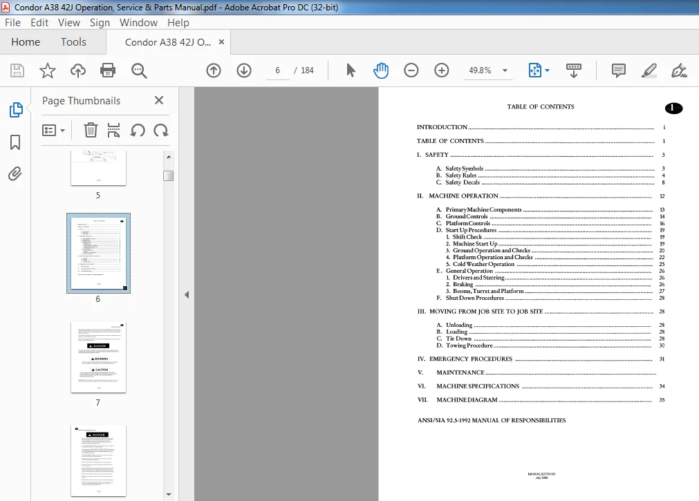This screenshot has width=699, height=501.
Task: Rotate page clockwise
Action: coord(161,130)
